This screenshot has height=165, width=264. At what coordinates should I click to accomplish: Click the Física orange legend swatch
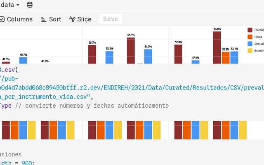[x=250, y=37]
